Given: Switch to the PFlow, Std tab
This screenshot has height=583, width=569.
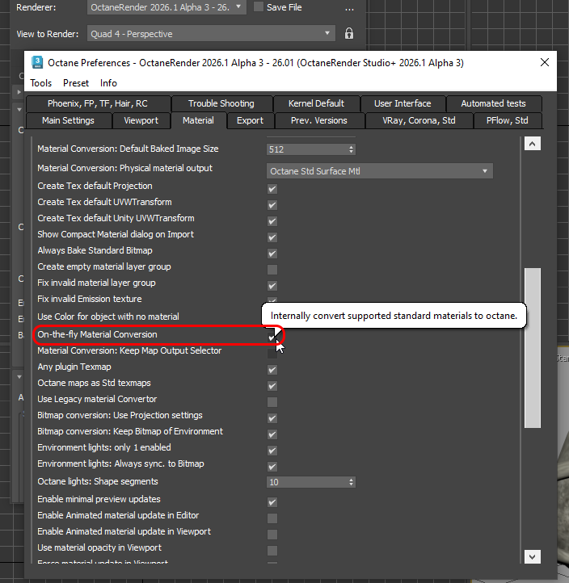Looking at the screenshot, I should click(x=508, y=120).
